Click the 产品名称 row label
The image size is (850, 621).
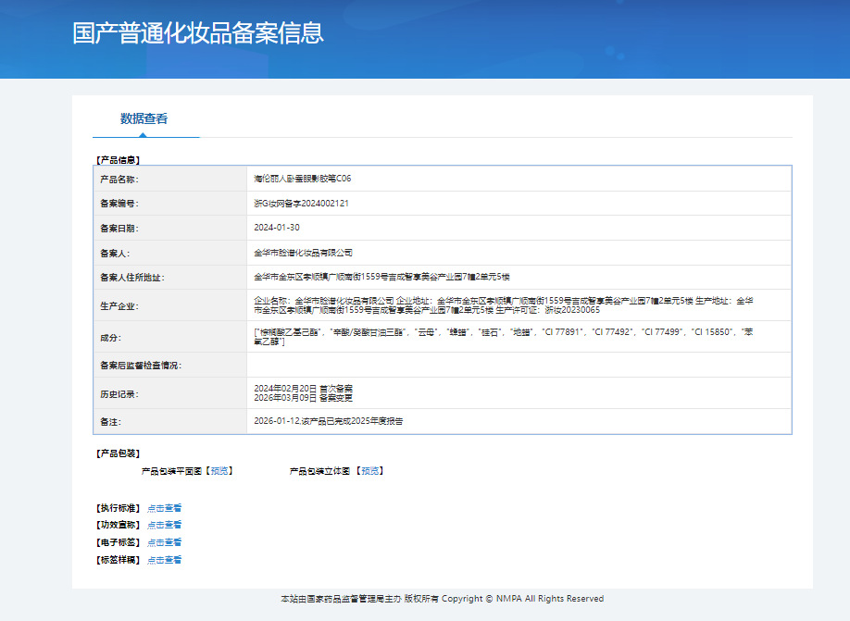(x=119, y=179)
